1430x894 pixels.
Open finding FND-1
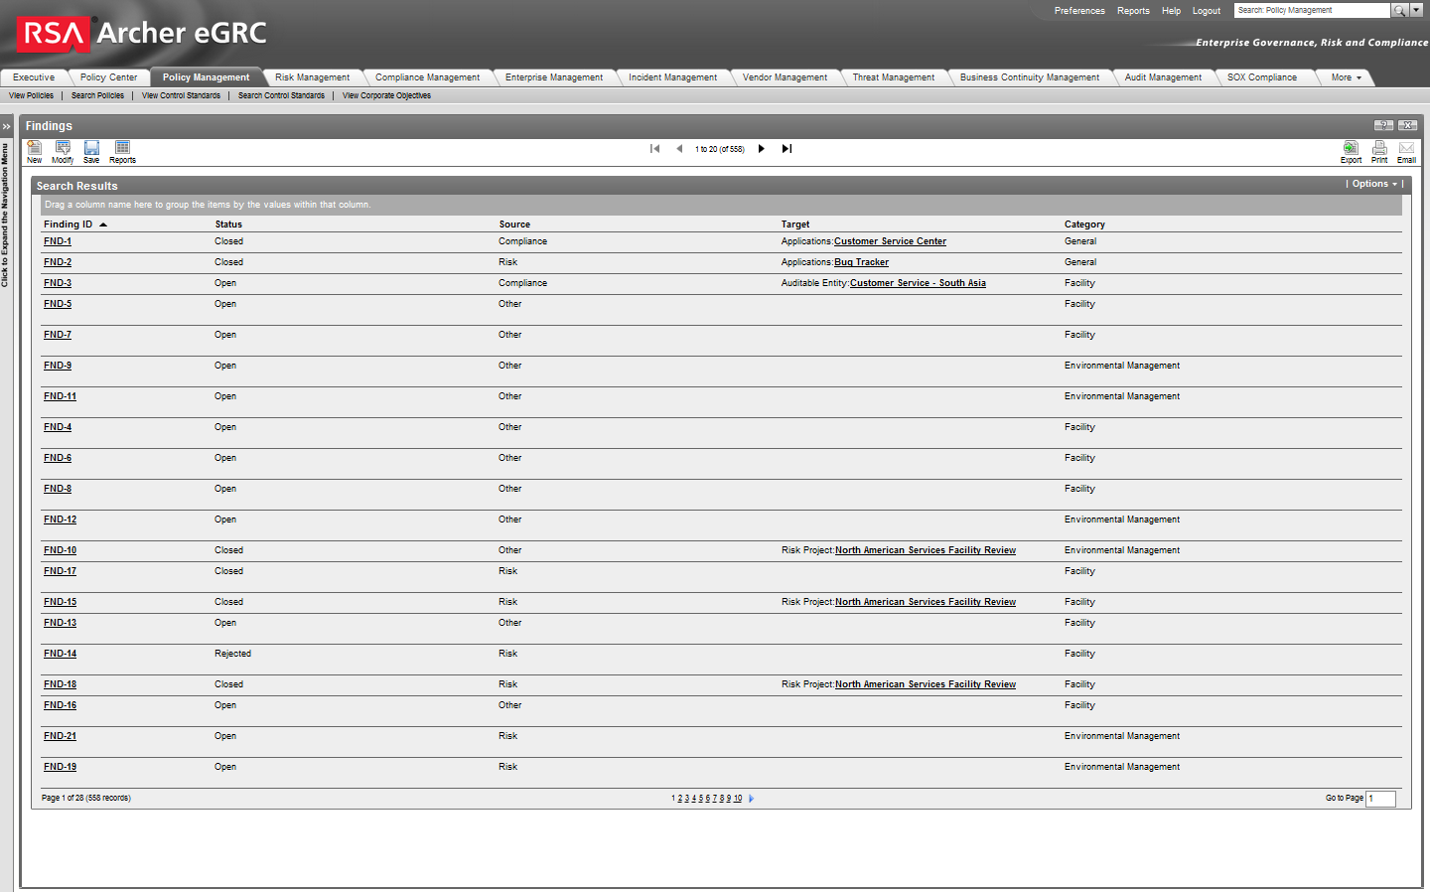coord(58,241)
